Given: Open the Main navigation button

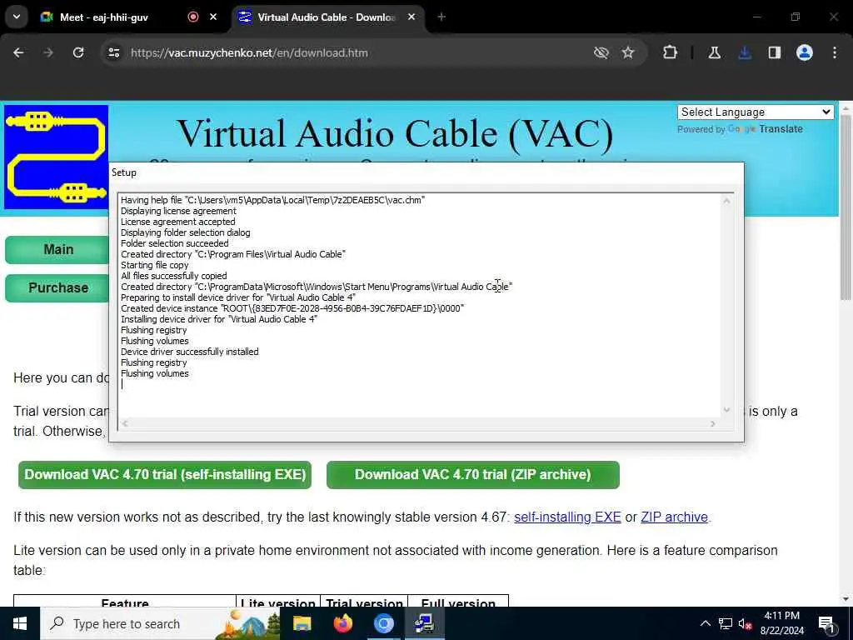Looking at the screenshot, I should point(57,250).
